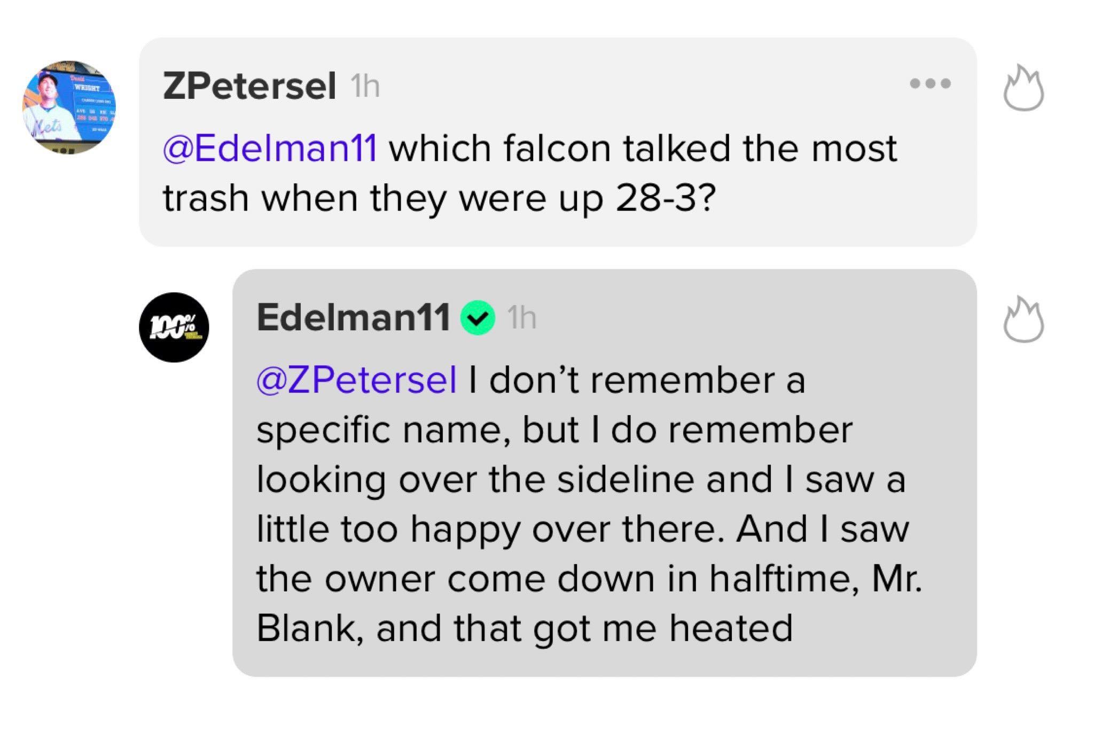Viewport: 1094px width, 732px height.
Task: Open ZPetersel's profile picture
Action: click(x=69, y=107)
